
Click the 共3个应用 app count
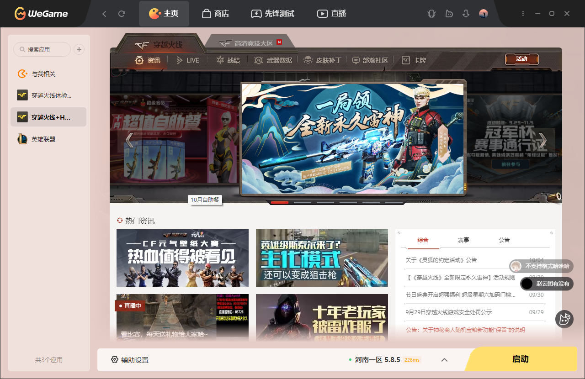[x=49, y=360]
